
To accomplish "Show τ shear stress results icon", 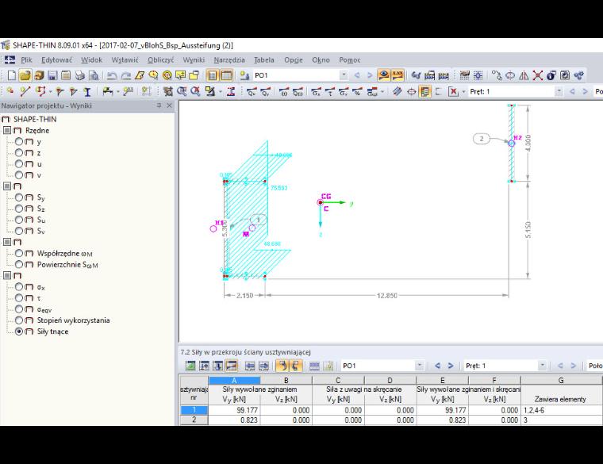I will coord(330,91).
